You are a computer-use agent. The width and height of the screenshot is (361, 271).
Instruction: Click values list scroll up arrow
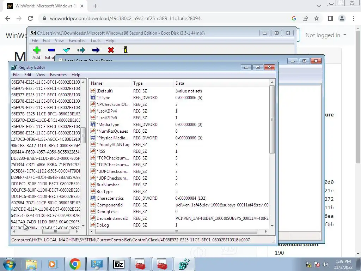[272, 82]
